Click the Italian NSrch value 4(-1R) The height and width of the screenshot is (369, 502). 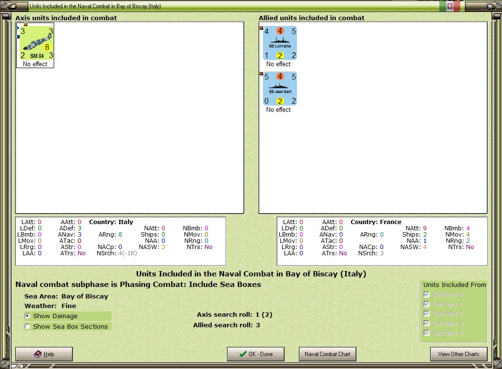(x=127, y=253)
